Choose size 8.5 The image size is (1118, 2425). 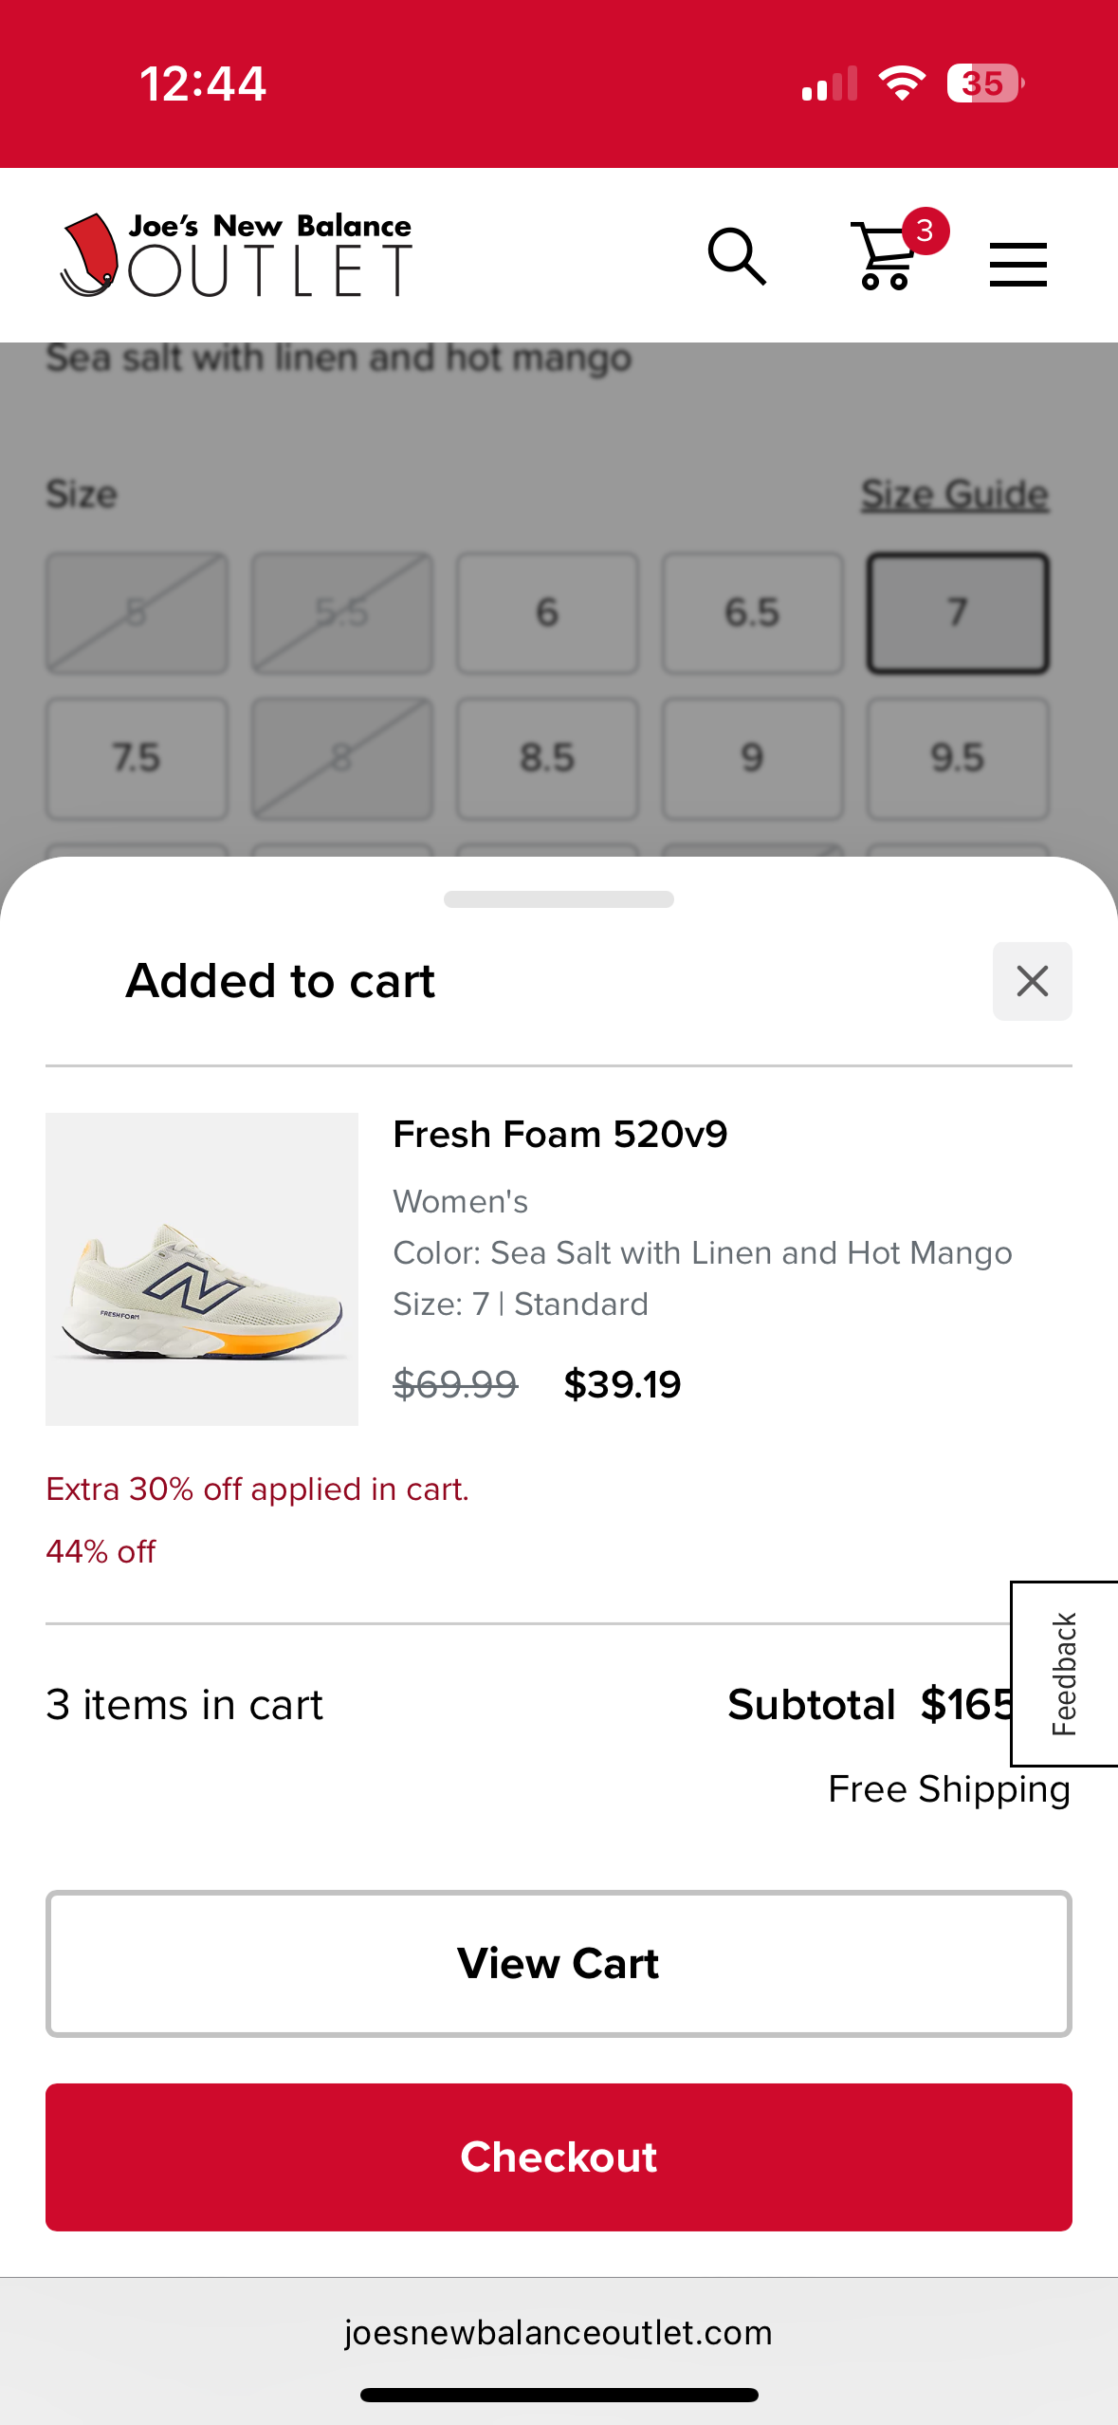click(x=547, y=758)
